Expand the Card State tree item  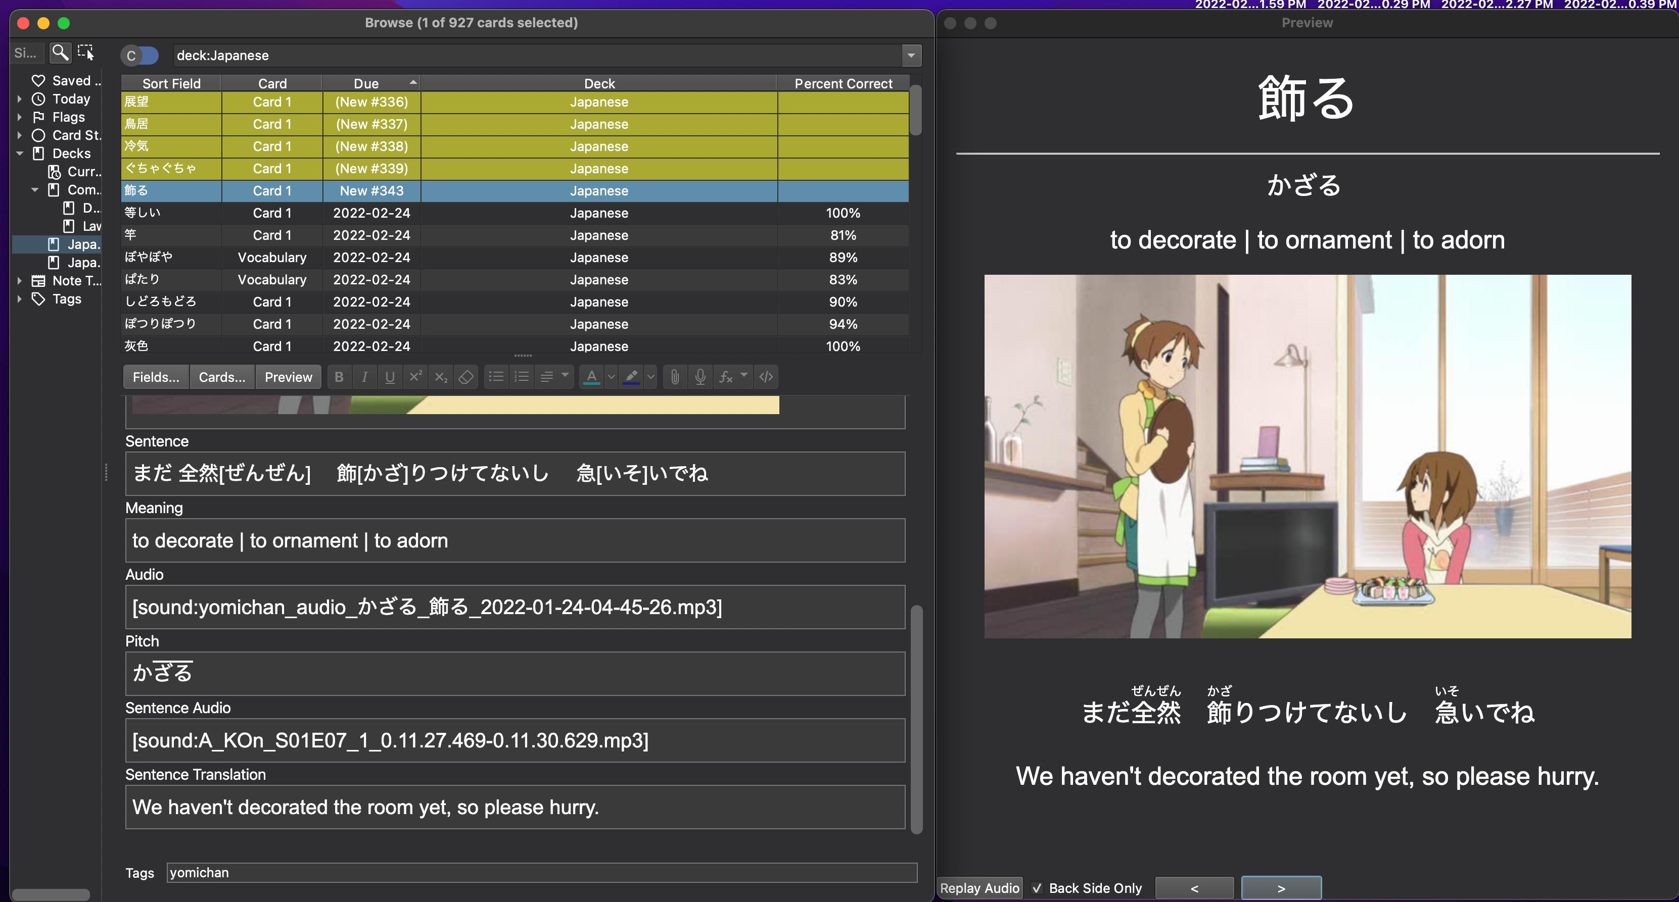19,135
